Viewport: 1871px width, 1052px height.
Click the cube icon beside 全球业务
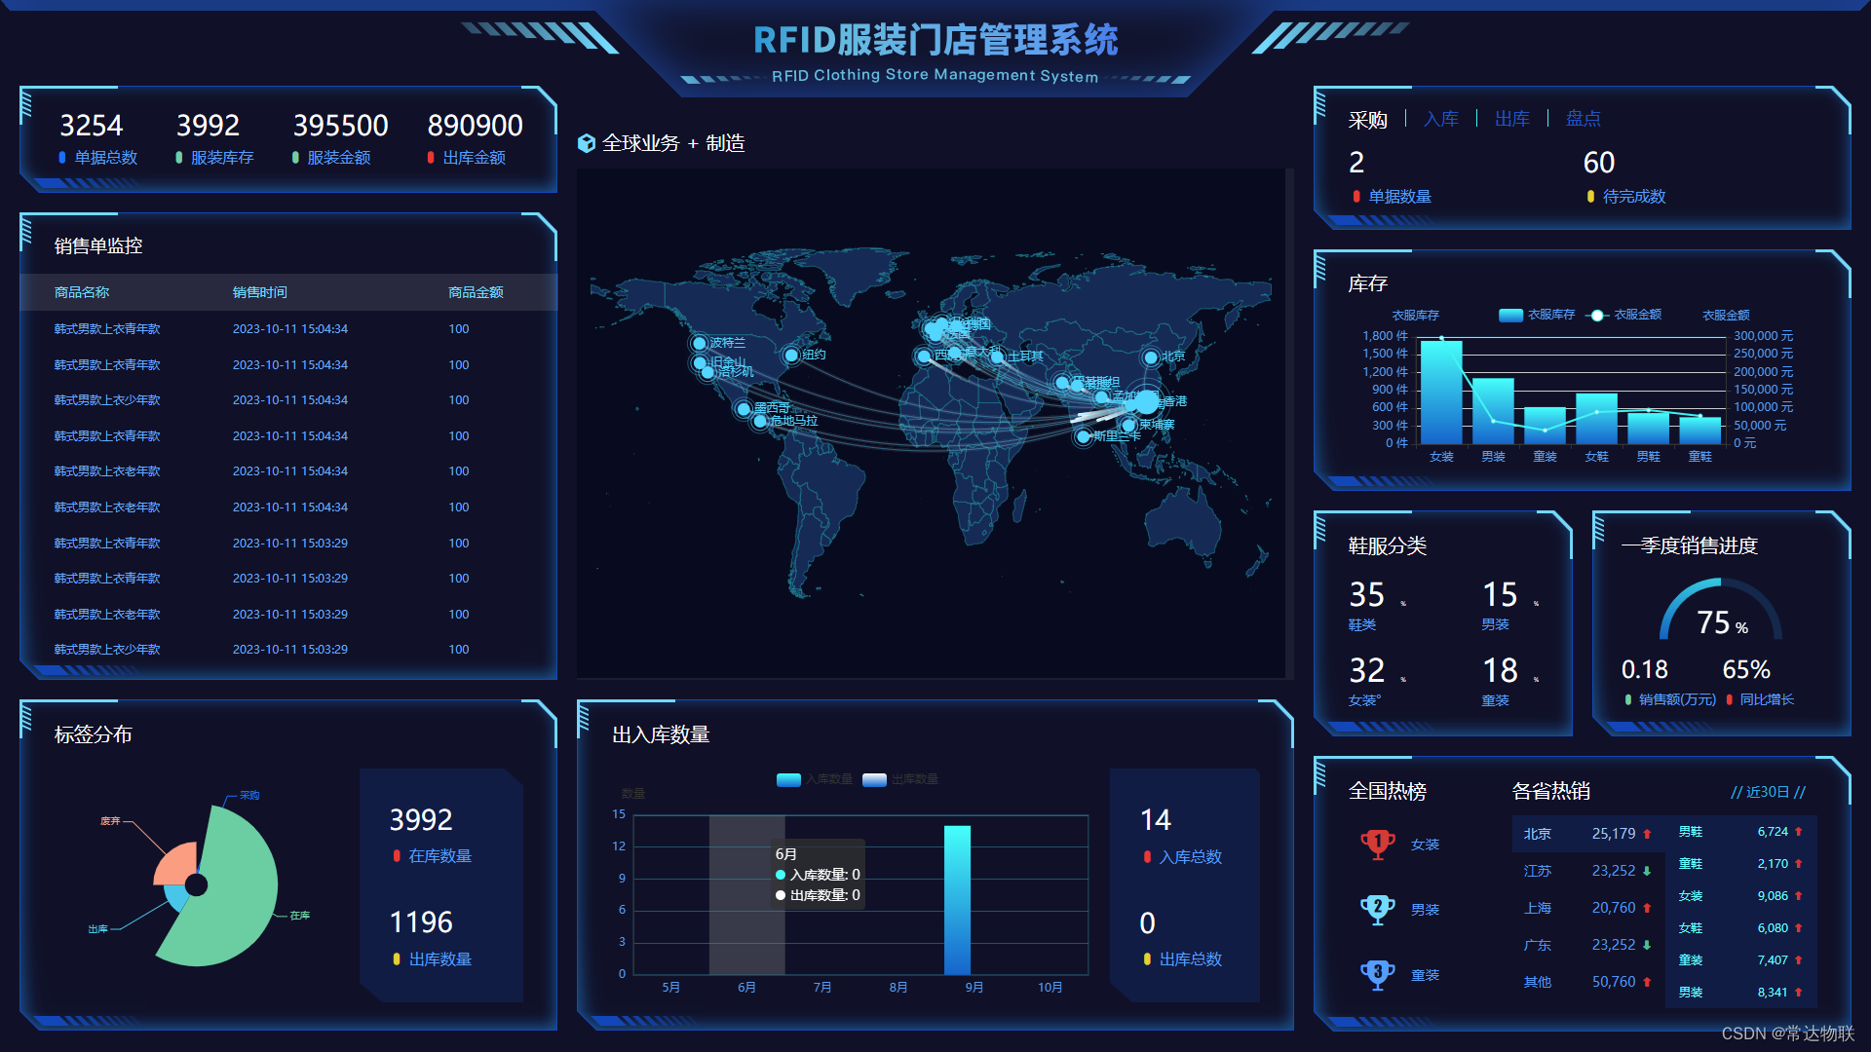tap(586, 143)
